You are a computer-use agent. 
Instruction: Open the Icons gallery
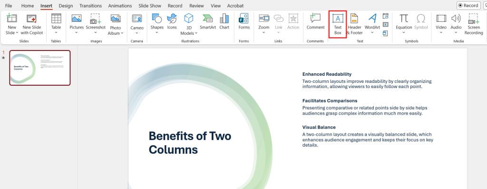(x=172, y=21)
